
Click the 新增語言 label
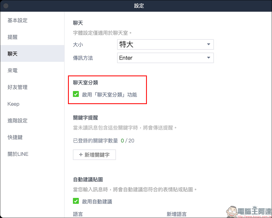tap(177, 214)
